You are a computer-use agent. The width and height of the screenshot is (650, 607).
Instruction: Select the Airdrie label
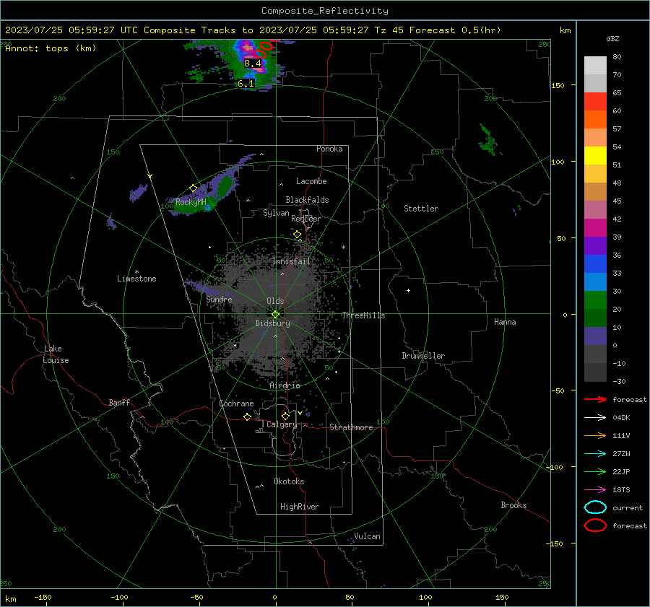[x=285, y=385]
